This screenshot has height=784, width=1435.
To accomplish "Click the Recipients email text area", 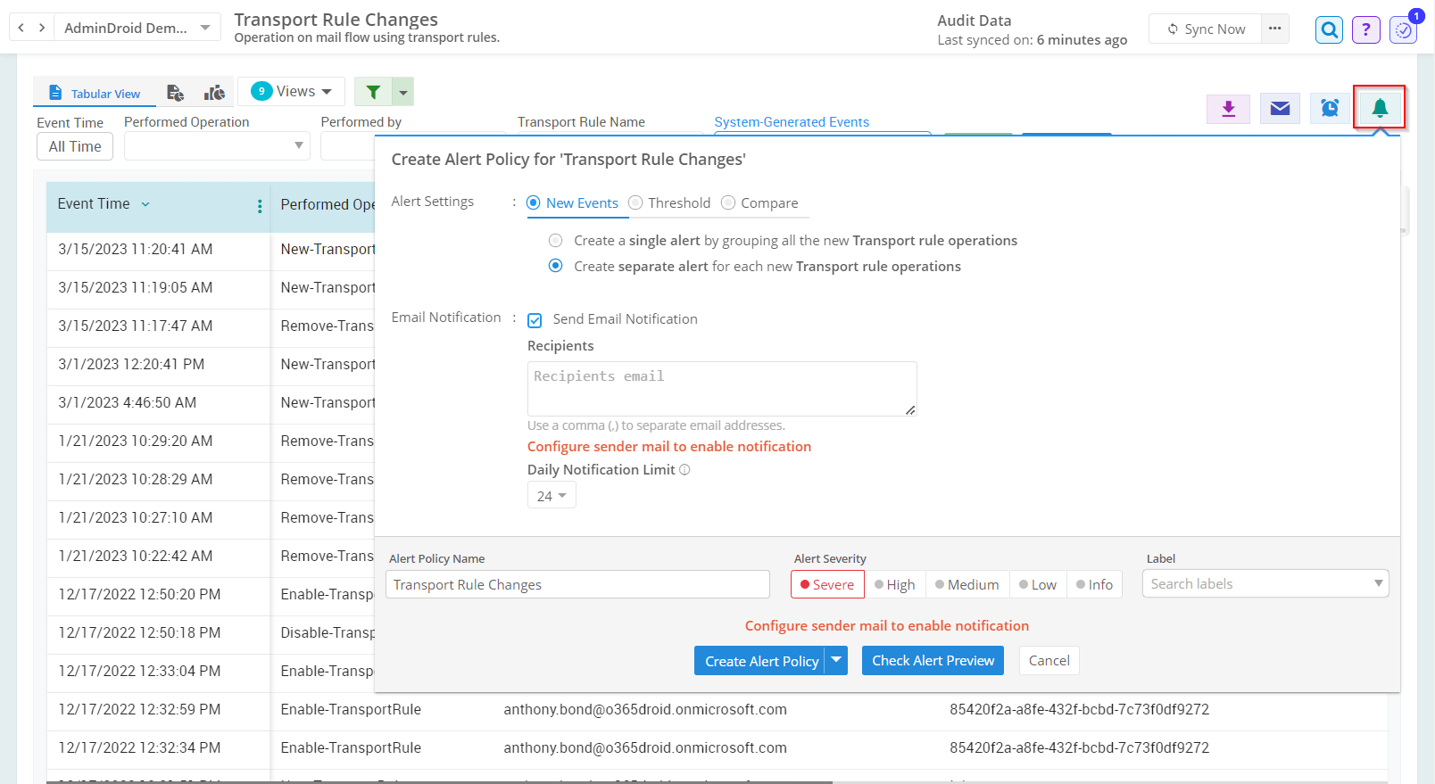I will click(x=721, y=388).
